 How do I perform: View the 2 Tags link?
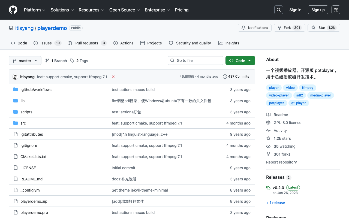pos(79,61)
